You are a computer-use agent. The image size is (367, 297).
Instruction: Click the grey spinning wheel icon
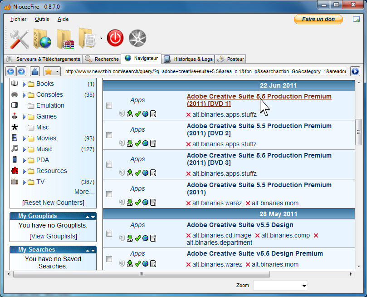coord(137,38)
